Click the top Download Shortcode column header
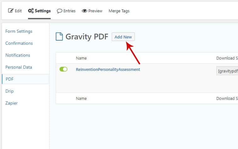Viewport: 238px width, 149px height. tap(227, 58)
